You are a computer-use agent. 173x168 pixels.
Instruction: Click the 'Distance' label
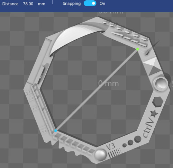pyautogui.click(x=10, y=4)
